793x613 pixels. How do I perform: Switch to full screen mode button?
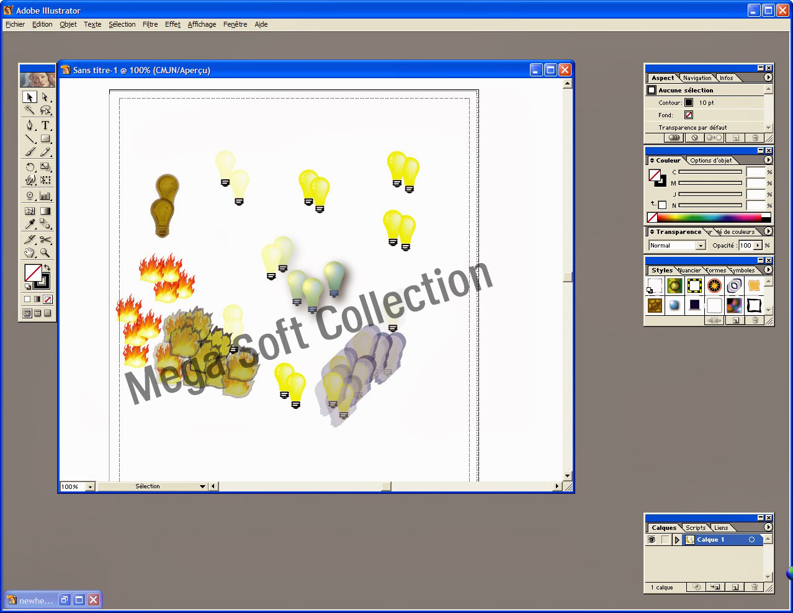[47, 313]
